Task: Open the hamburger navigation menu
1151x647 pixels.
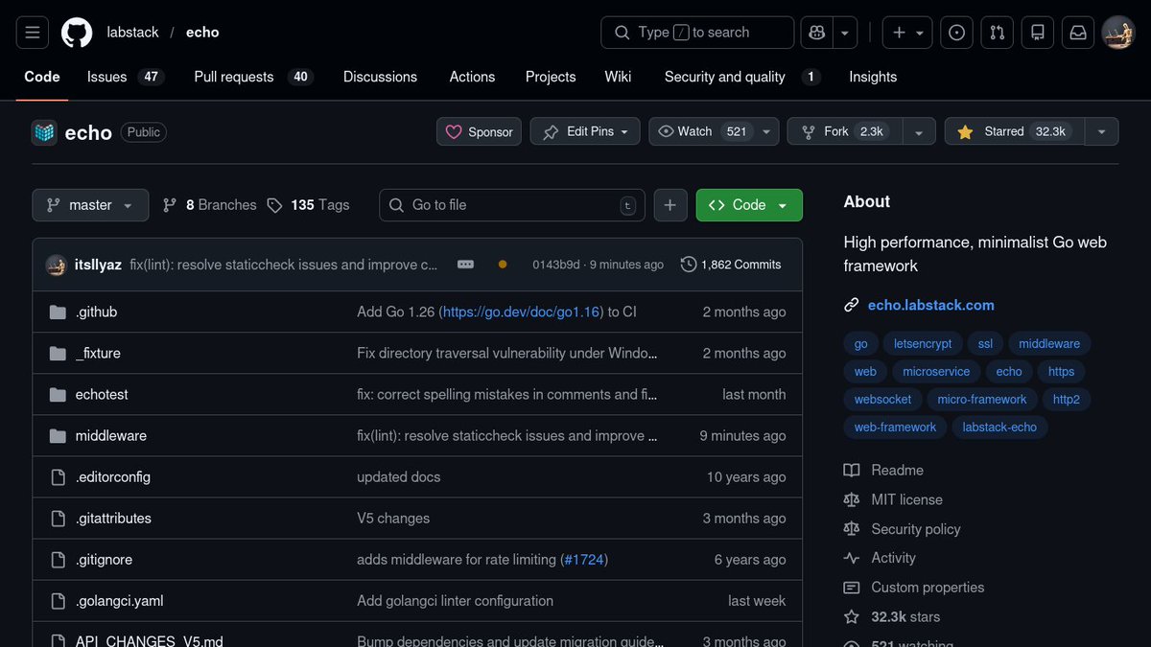Action: coord(32,33)
